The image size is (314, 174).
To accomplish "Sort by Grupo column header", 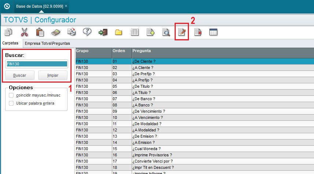I will [94, 53].
